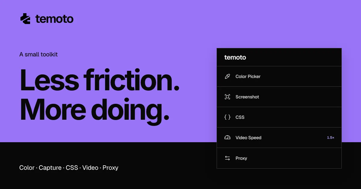Select the Screenshot menu item
The height and width of the screenshot is (189, 361).
tap(279, 97)
